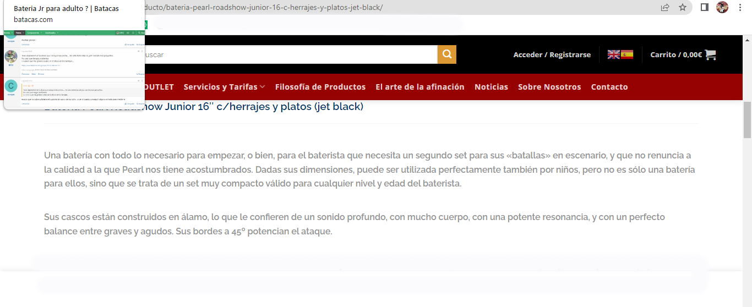
Task: Click paragraph starting 'Una batería con todo'
Action: pos(370,169)
